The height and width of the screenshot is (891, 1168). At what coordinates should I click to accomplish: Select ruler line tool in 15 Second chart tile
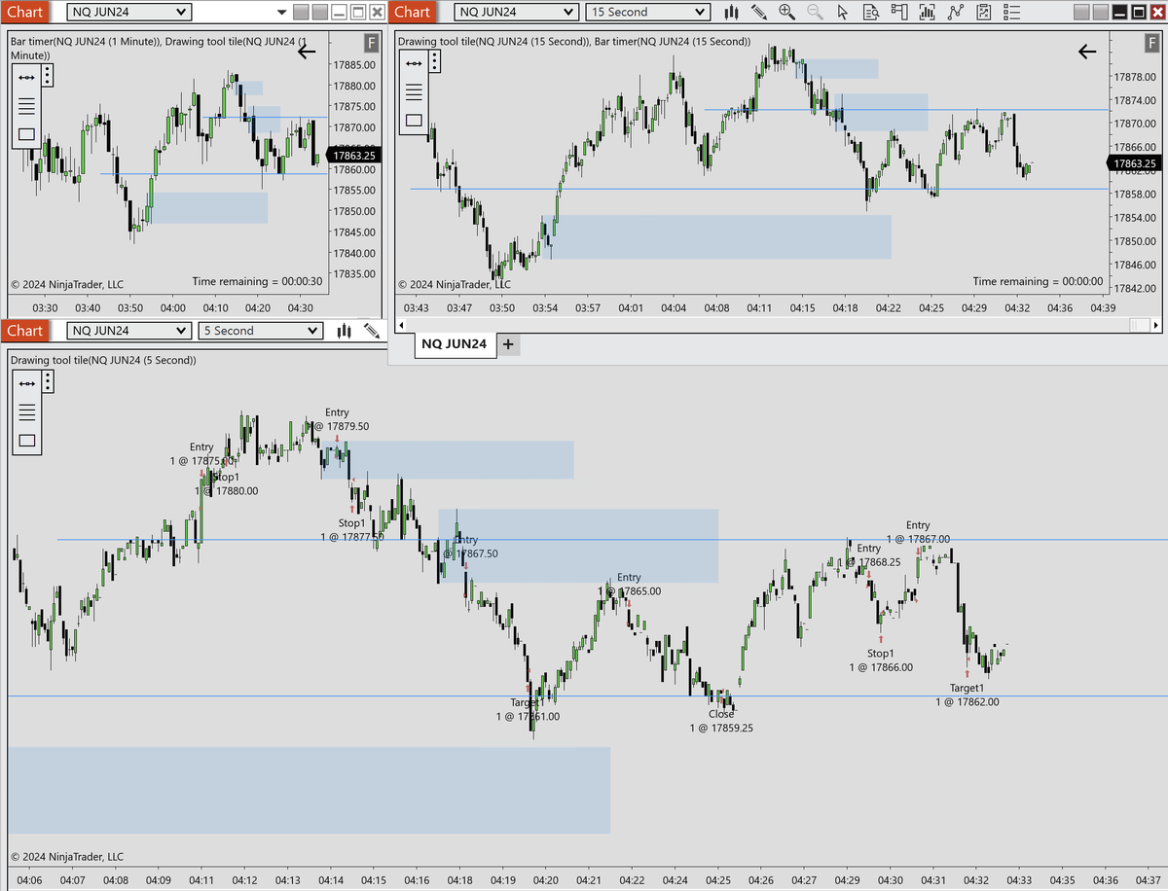point(414,63)
